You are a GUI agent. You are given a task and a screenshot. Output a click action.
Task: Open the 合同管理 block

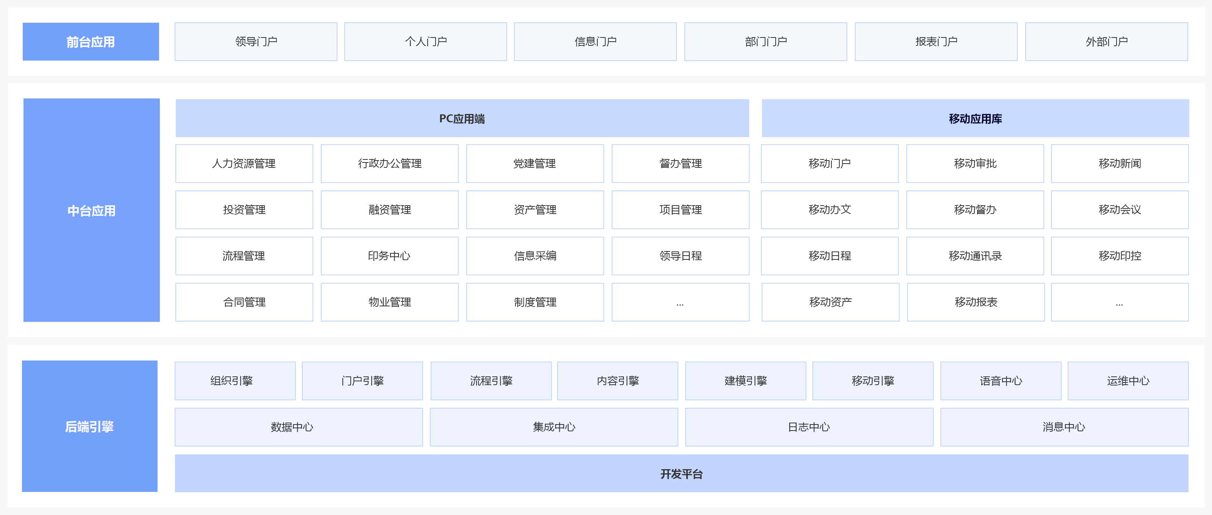click(x=244, y=302)
